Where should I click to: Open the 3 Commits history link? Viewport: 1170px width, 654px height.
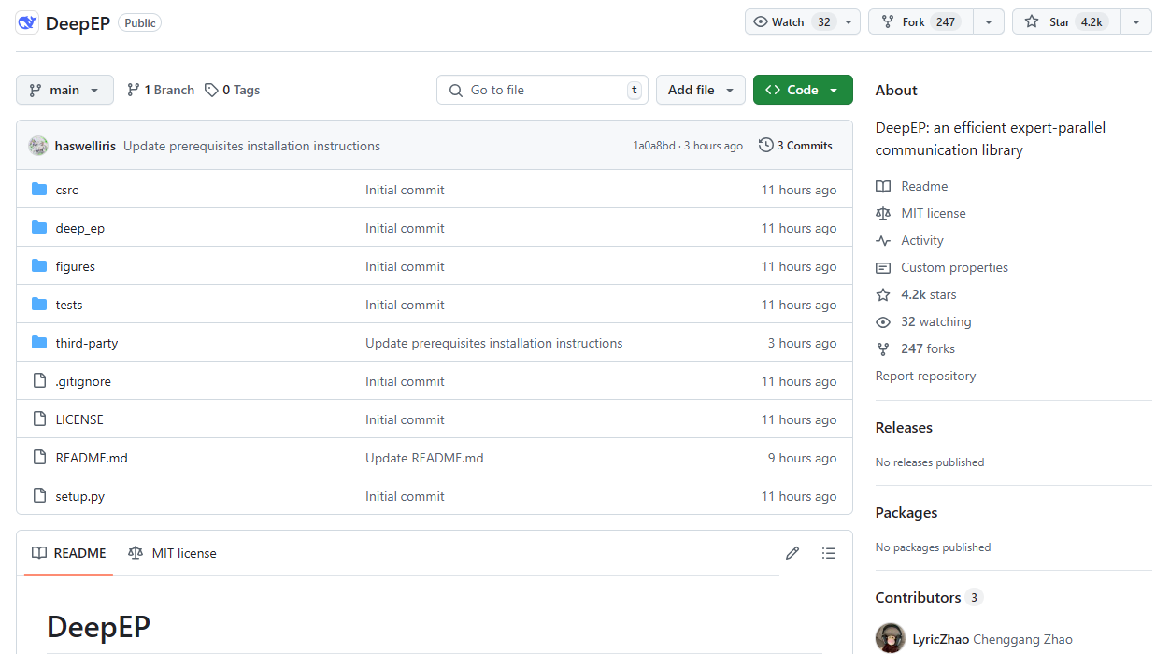795,146
